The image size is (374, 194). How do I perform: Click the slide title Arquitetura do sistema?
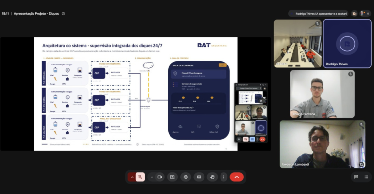pos(102,46)
